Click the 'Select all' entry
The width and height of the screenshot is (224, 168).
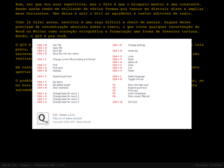[x=133, y=62]
